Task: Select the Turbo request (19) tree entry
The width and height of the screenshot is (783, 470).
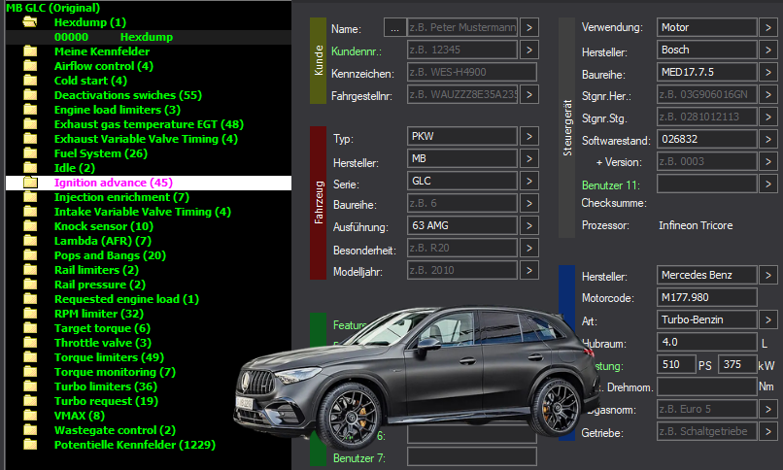Action: [106, 401]
